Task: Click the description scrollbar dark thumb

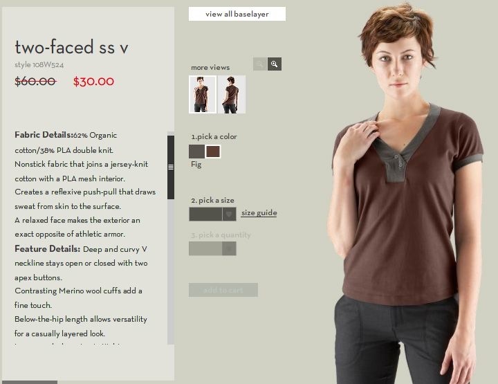Action: [171, 167]
